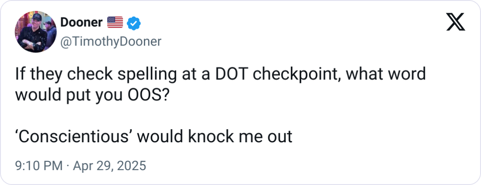Click the word 'would' before 'knock'
This screenshot has width=481, height=185.
(162, 137)
